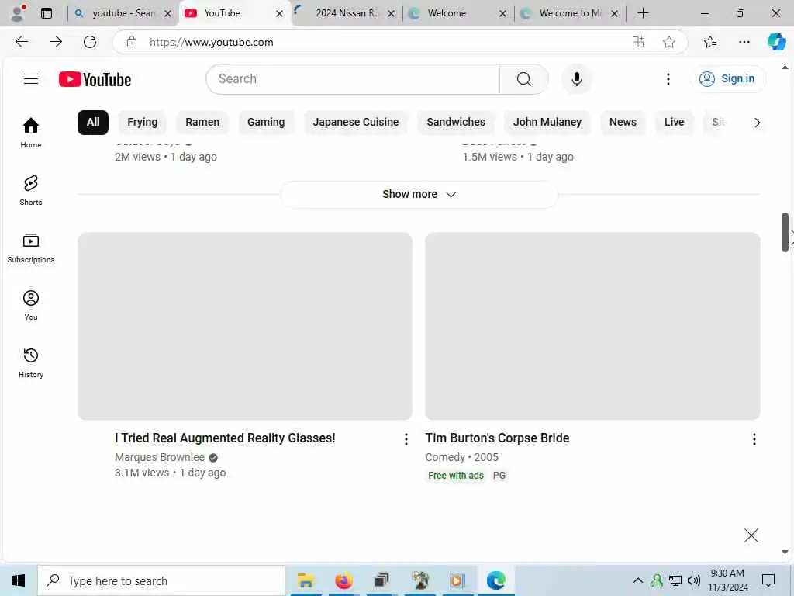Open Marques Brownlee channel link
Image resolution: width=794 pixels, height=596 pixels.
160,457
